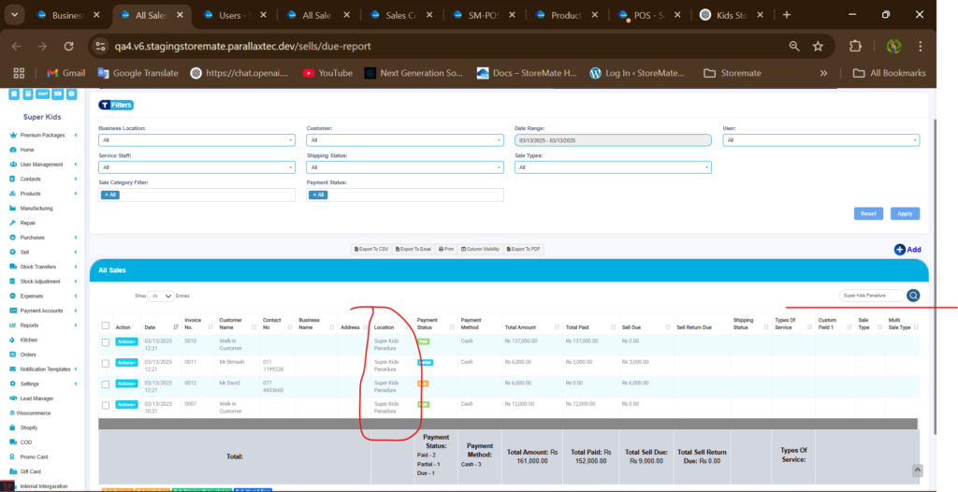
Task: Open the Sale Types dropdown
Action: pyautogui.click(x=613, y=166)
